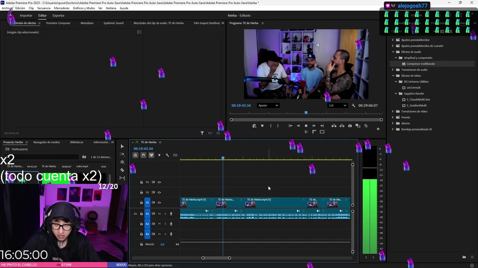Toggle insert sequences as nests button

click(x=136, y=155)
